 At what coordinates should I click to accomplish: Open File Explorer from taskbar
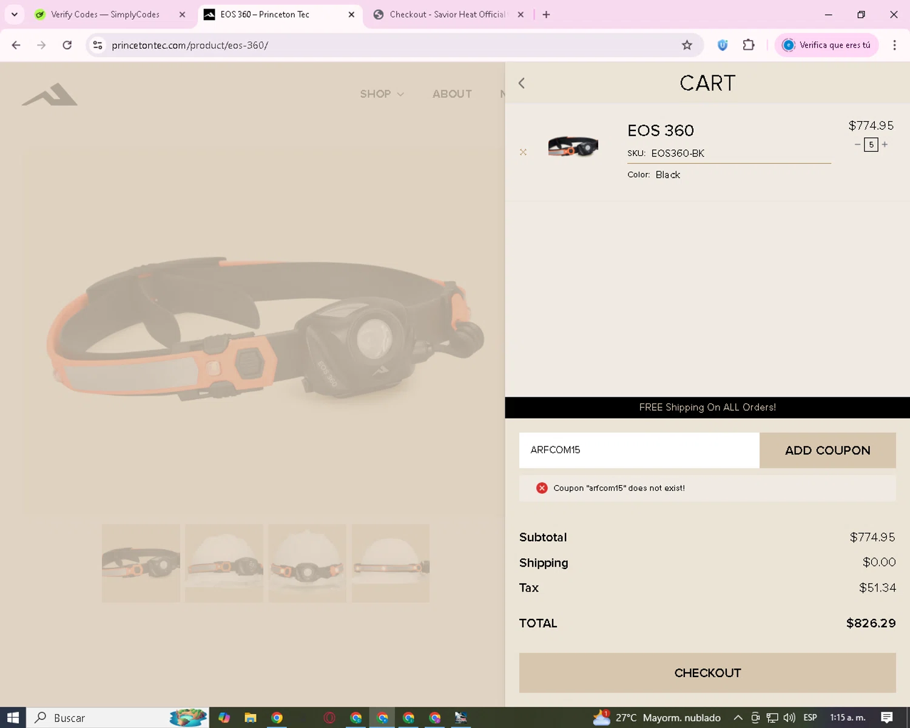tap(250, 718)
